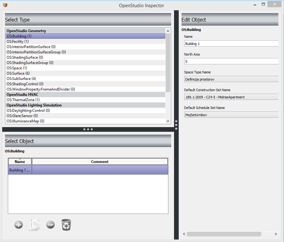This screenshot has width=284, height=242.
Task: Click the Comment column header
Action: click(100, 162)
